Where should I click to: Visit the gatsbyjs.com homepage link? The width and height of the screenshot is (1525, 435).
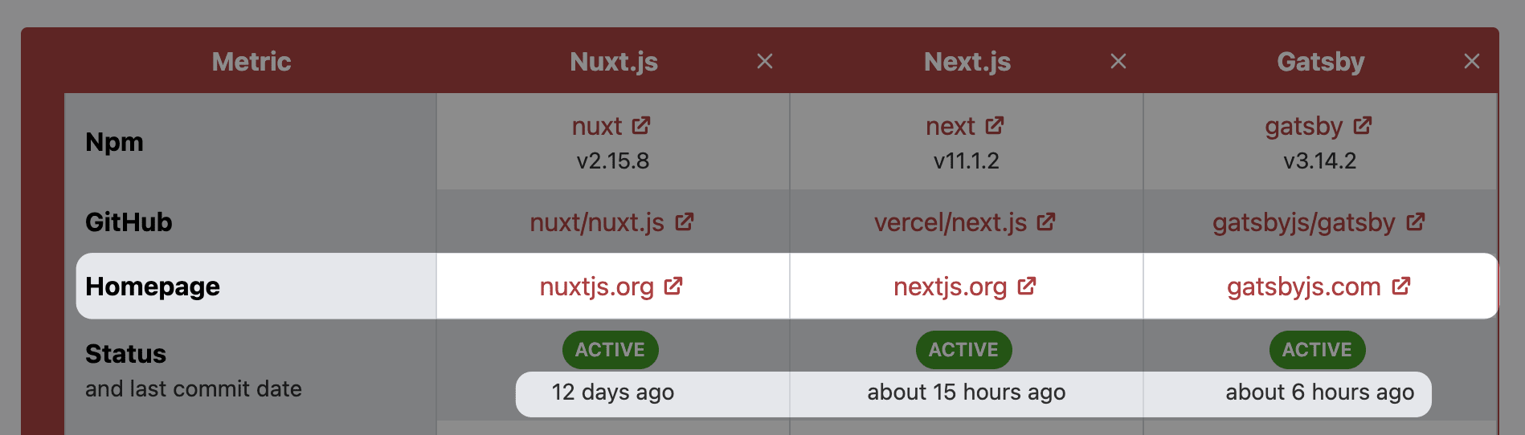pyautogui.click(x=1304, y=287)
